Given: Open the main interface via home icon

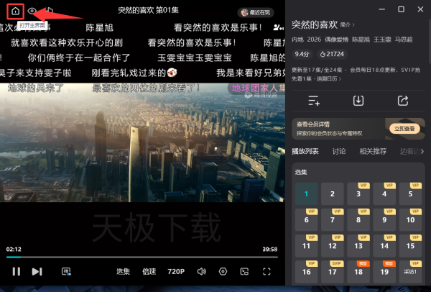Looking at the screenshot, I should [16, 11].
